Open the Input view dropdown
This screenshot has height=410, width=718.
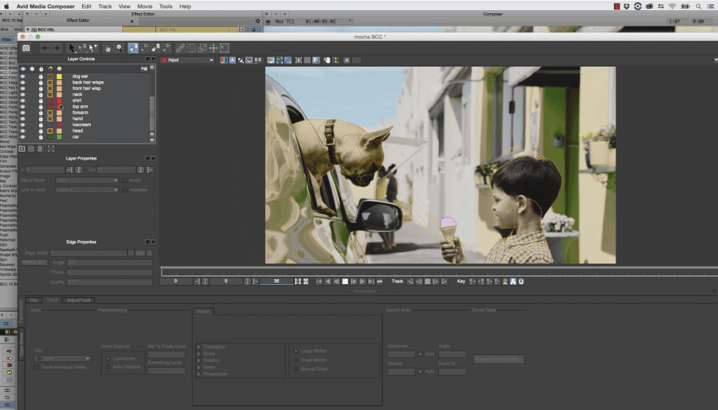coord(187,60)
